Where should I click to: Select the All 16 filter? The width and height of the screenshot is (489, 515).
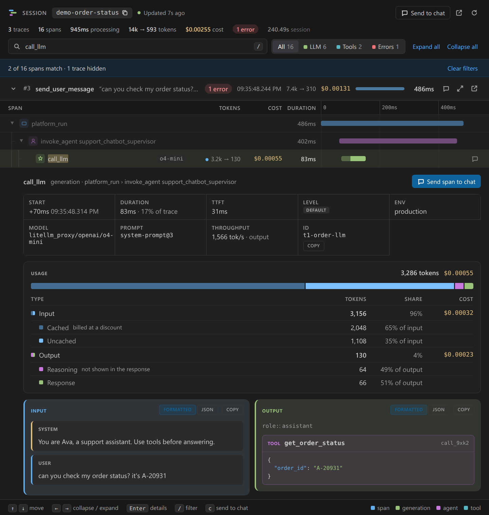pos(286,47)
